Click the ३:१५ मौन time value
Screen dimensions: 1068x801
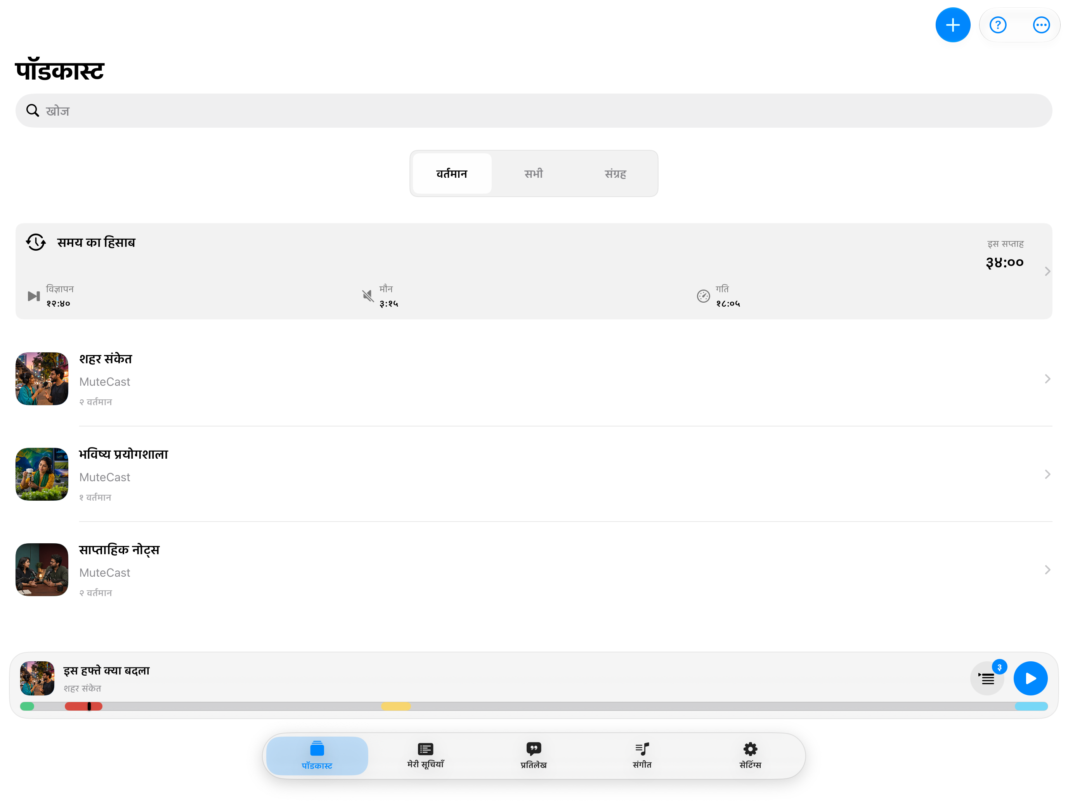tap(389, 303)
